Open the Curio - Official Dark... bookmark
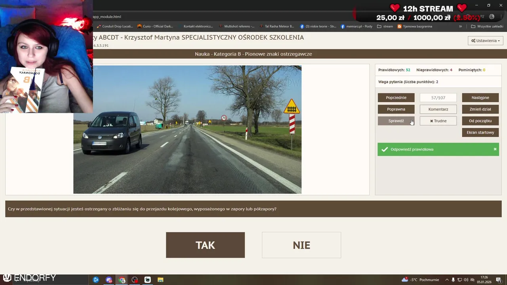 point(155,27)
